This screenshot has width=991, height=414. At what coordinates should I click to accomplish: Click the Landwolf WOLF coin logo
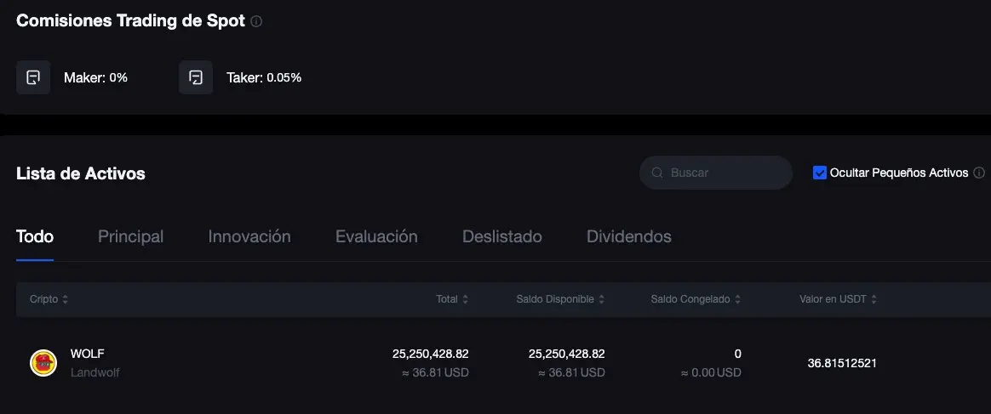(x=43, y=363)
